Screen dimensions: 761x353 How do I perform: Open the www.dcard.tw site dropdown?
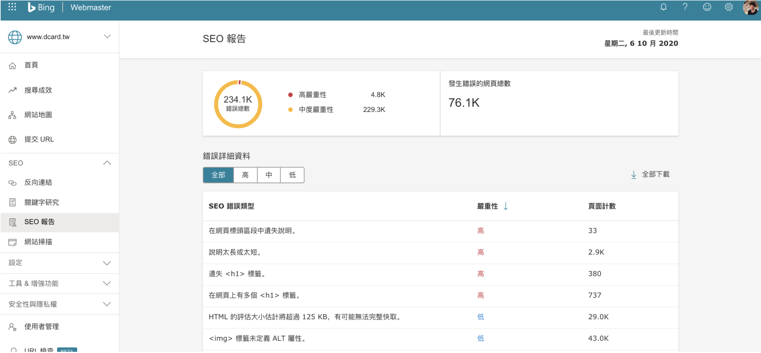(x=107, y=37)
